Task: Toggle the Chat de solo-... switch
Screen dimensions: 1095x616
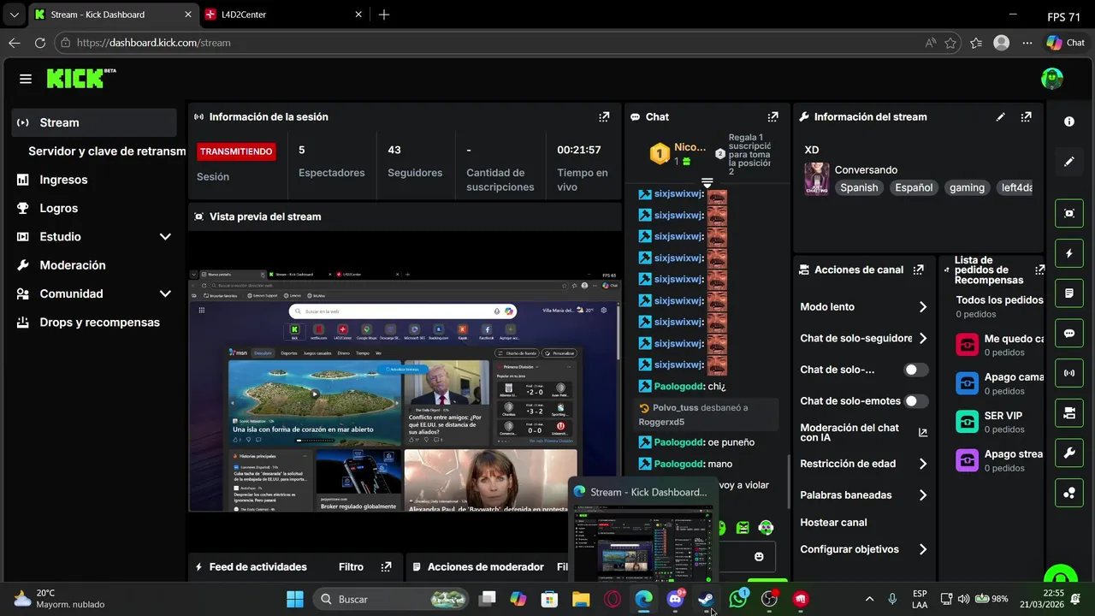Action: 916,370
